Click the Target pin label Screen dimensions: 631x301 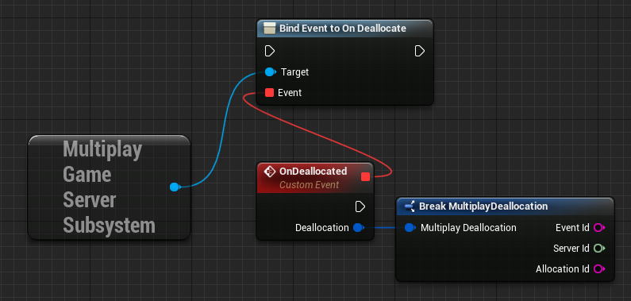[x=295, y=72]
